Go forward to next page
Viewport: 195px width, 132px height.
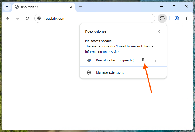point(18,18)
